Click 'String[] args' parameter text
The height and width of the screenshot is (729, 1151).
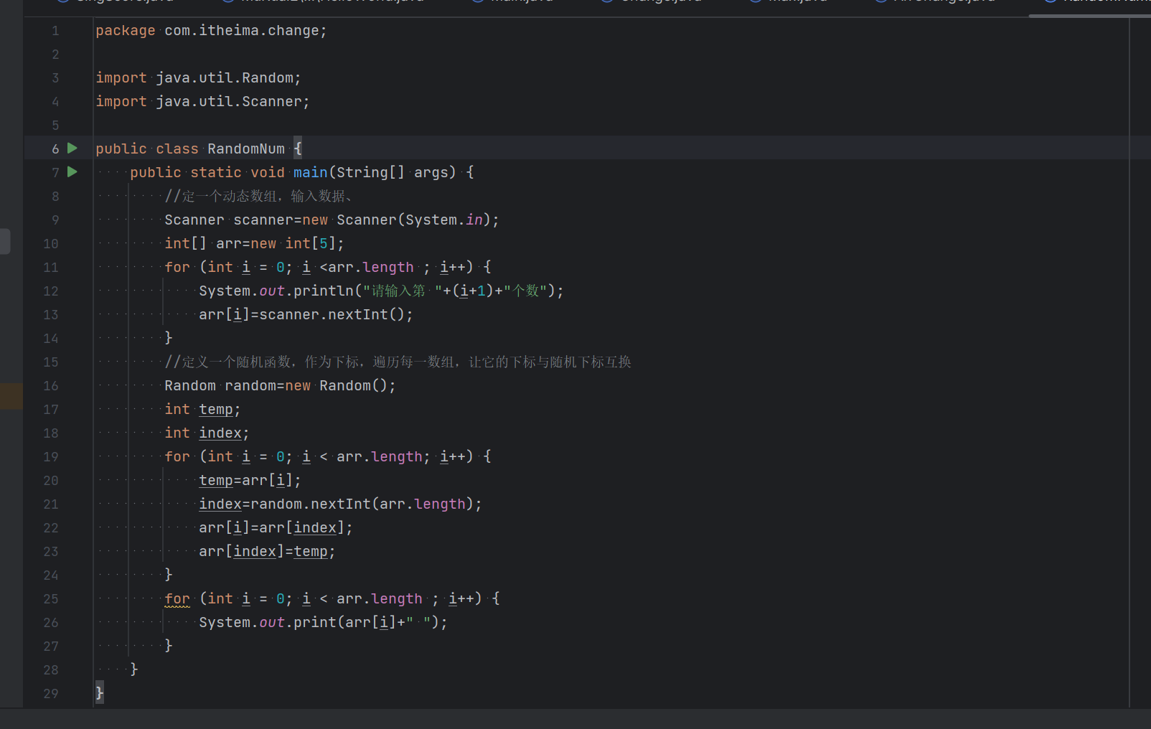point(393,173)
